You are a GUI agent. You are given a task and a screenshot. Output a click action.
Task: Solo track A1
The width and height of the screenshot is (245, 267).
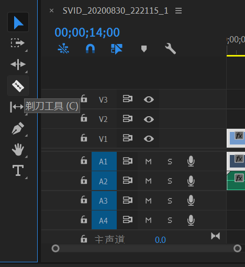170,162
